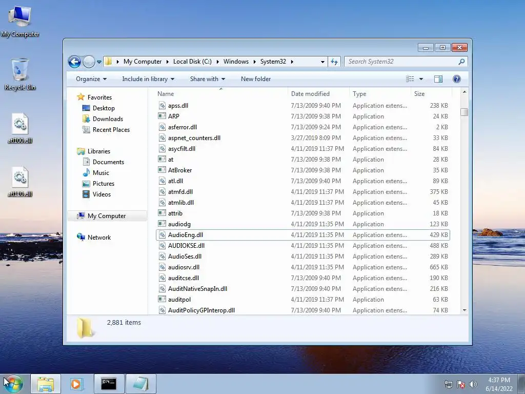525x394 pixels.
Task: Select attrib application icon
Action: (162, 213)
